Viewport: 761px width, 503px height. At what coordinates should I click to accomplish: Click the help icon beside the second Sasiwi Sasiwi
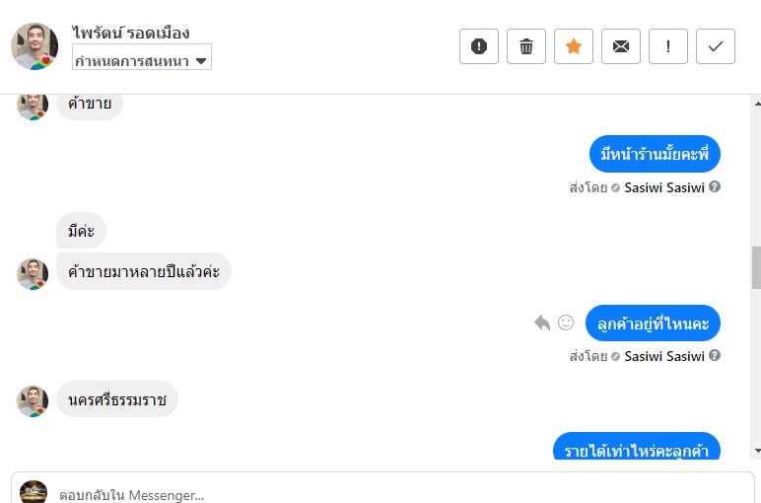point(715,355)
